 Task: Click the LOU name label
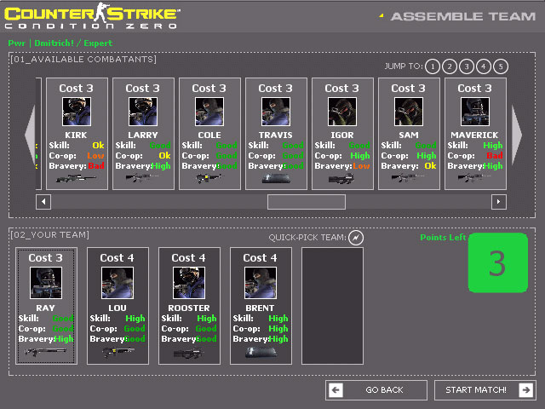[x=118, y=308]
